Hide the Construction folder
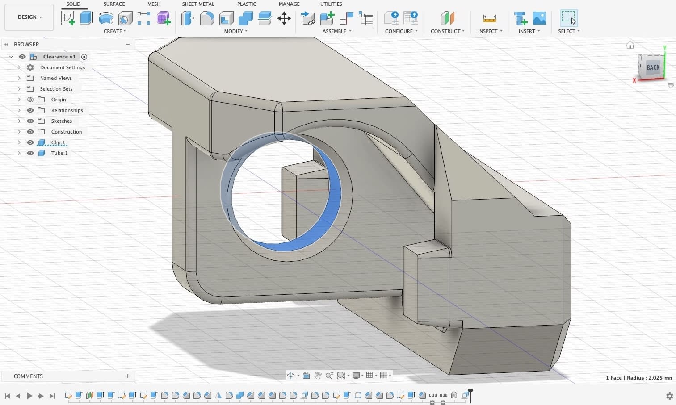Image resolution: width=676 pixels, height=405 pixels. pyautogui.click(x=30, y=132)
